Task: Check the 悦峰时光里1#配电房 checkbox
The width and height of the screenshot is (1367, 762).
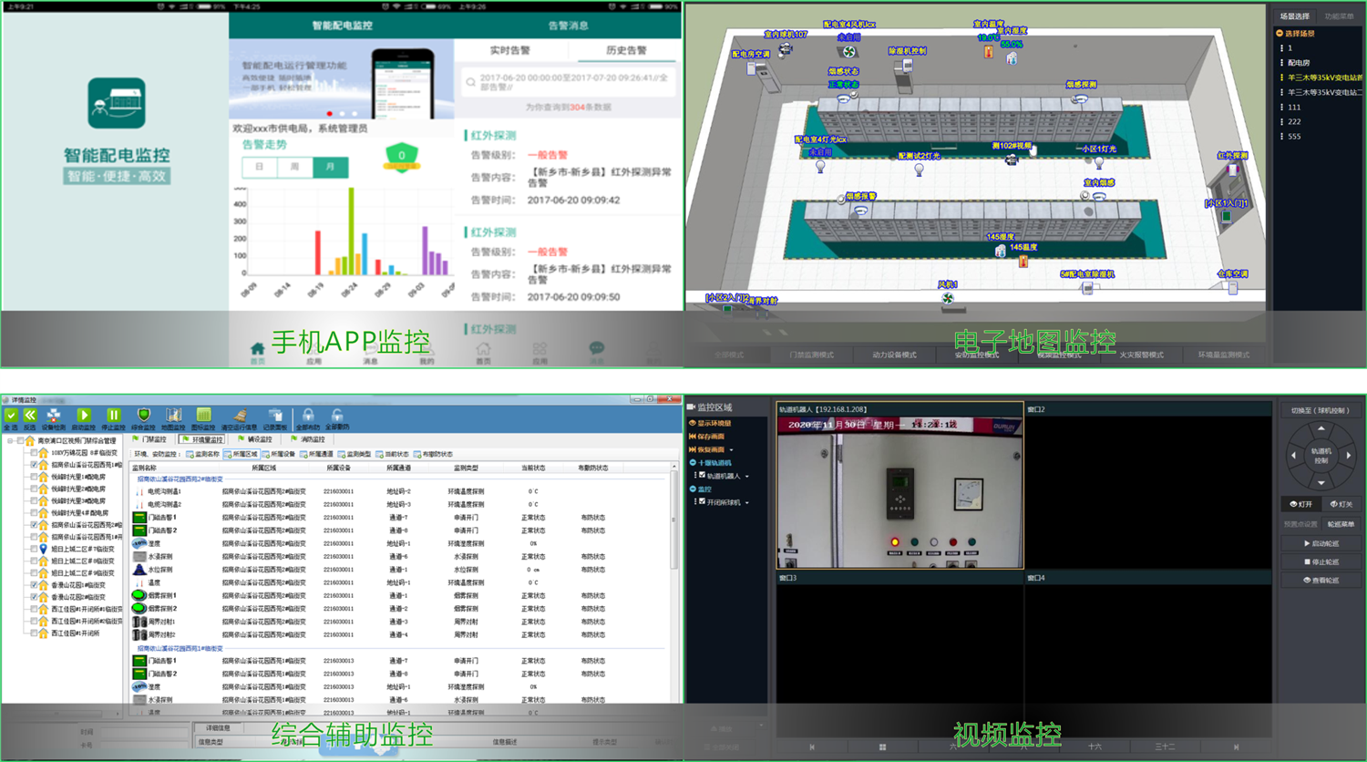Action: pos(35,477)
